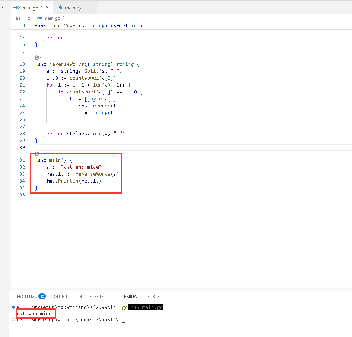The height and width of the screenshot is (337, 352).
Task: Click the empty command marker circle in terminal
Action: [14, 319]
